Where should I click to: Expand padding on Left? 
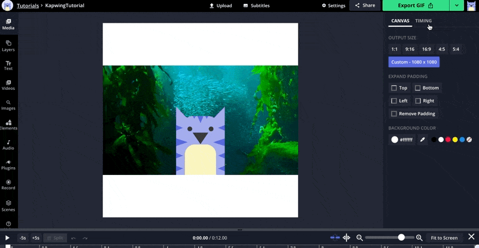(399, 101)
